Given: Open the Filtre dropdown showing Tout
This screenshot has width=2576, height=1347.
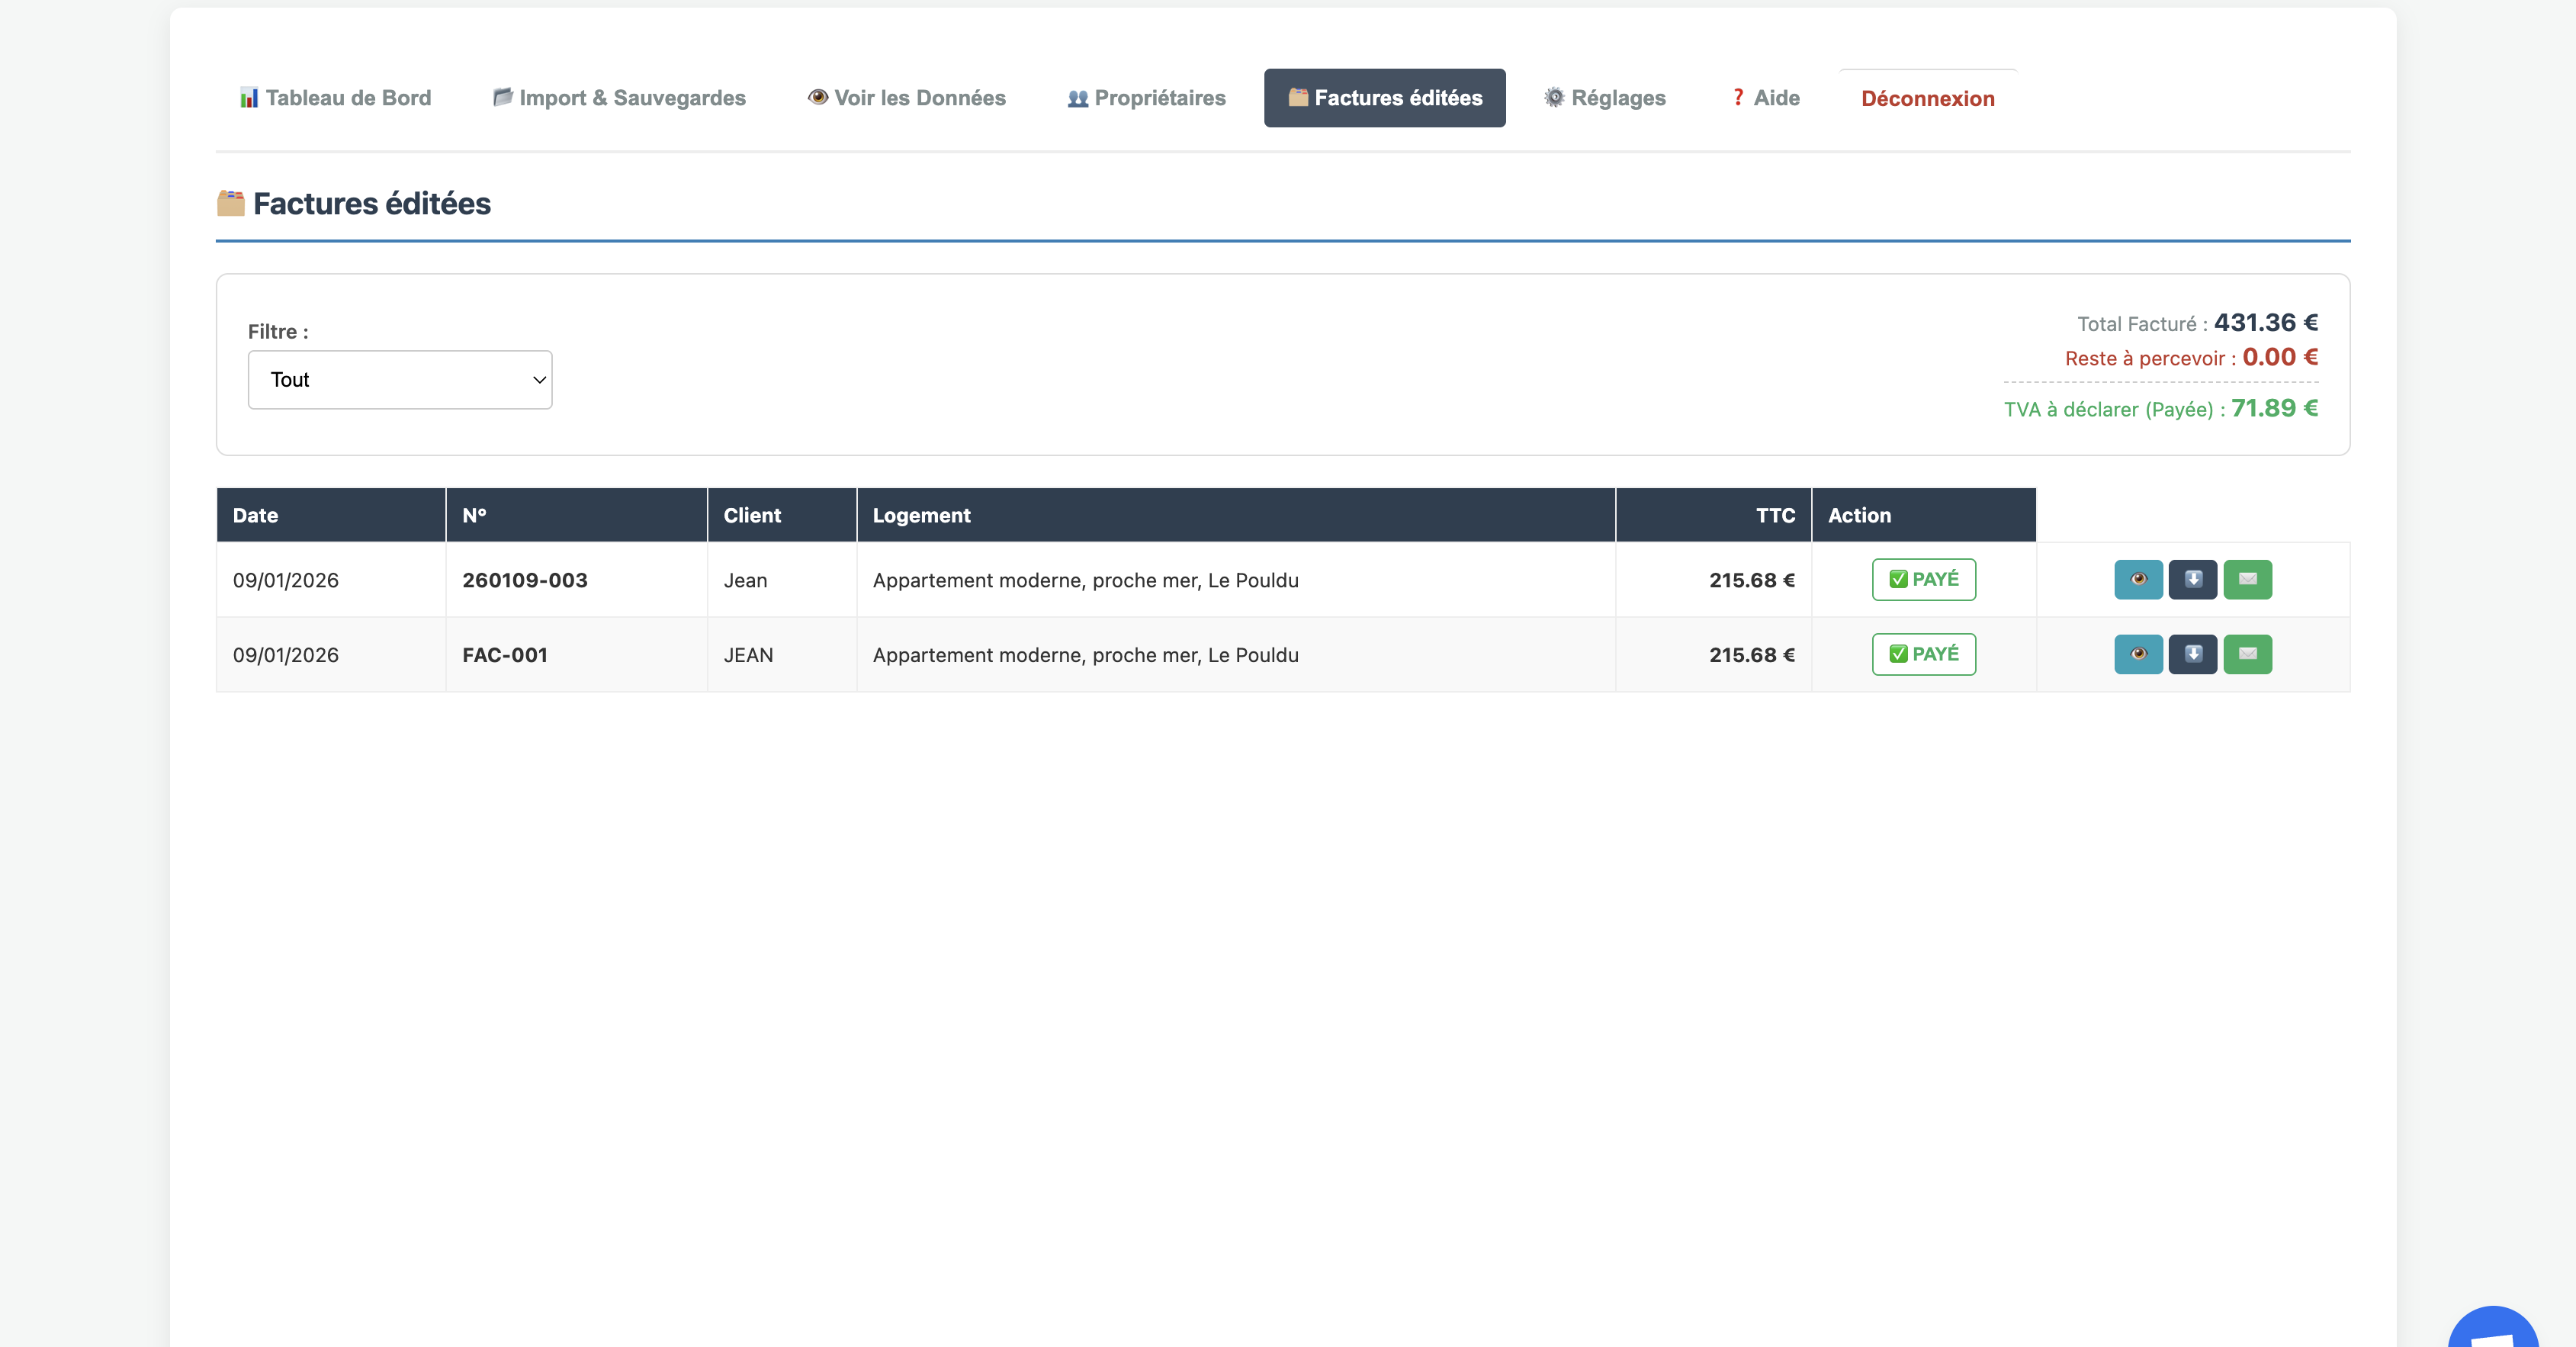Looking at the screenshot, I should tap(399, 380).
